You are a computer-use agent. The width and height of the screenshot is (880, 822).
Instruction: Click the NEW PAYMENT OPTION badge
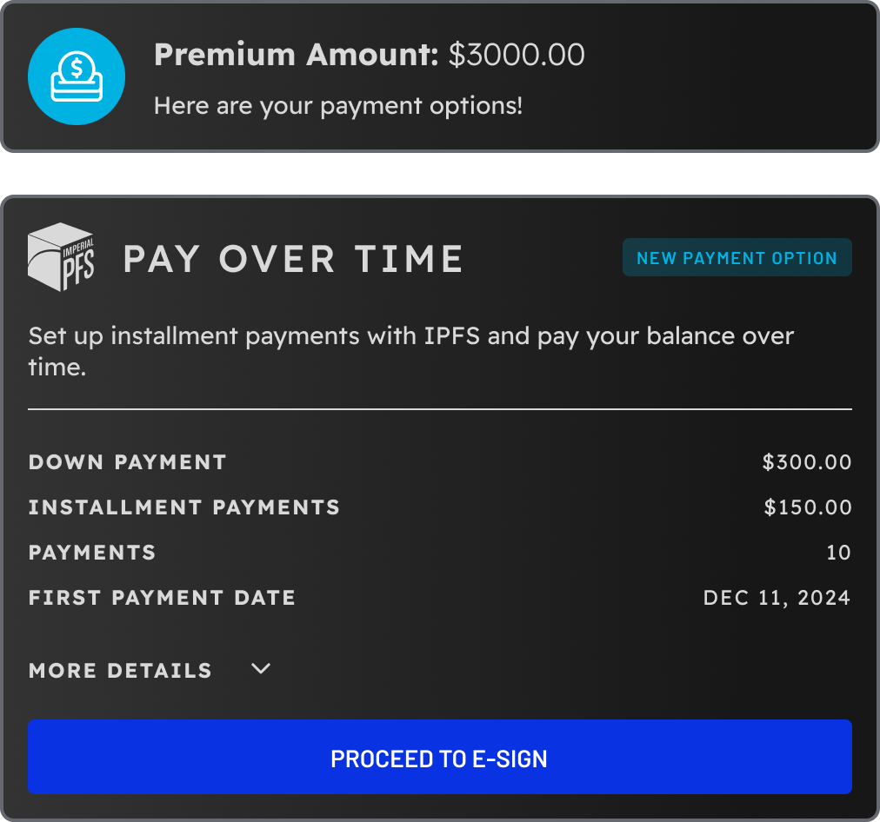[737, 257]
